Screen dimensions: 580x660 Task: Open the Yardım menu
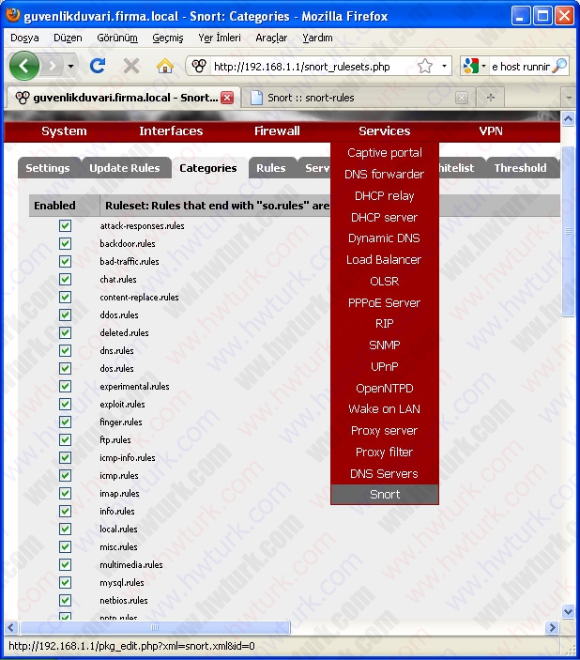coord(317,38)
